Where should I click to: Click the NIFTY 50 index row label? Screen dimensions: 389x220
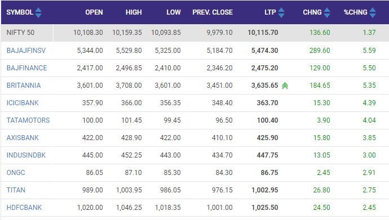pos(20,33)
